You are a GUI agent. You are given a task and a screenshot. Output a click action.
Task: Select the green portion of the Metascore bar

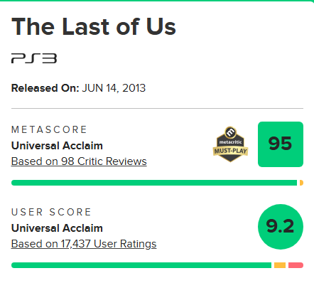(154, 183)
